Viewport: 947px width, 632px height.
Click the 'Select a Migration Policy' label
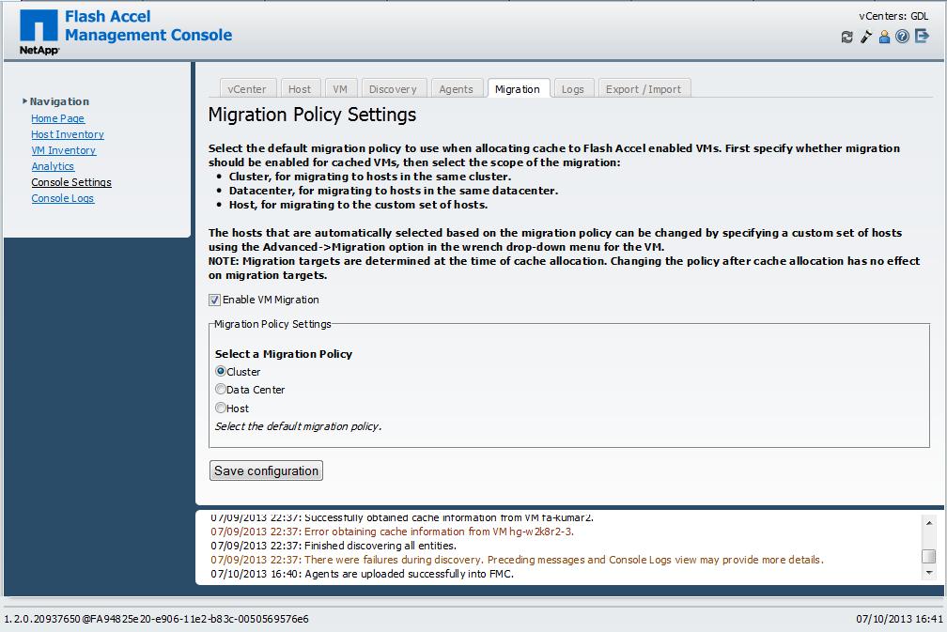[x=284, y=354]
